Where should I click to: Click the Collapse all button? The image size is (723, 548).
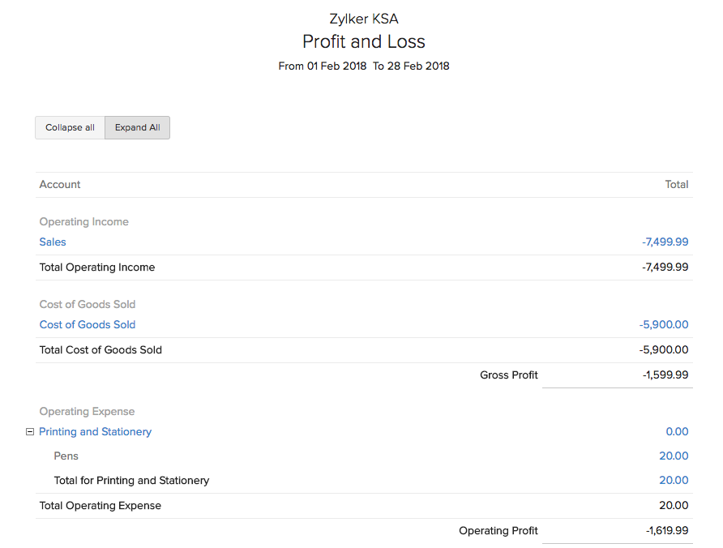coord(70,127)
